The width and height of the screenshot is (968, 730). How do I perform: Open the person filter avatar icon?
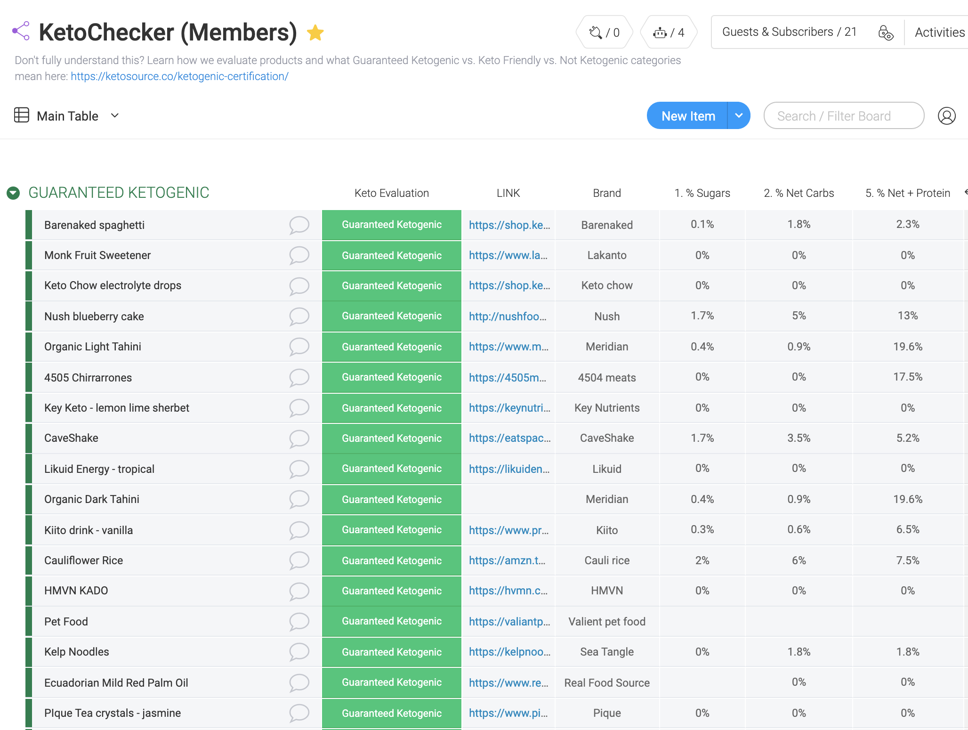point(946,116)
